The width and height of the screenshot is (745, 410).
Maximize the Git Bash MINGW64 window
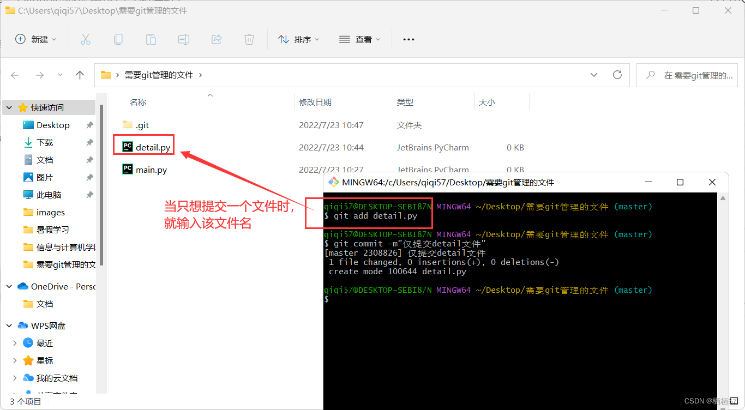pyautogui.click(x=680, y=182)
